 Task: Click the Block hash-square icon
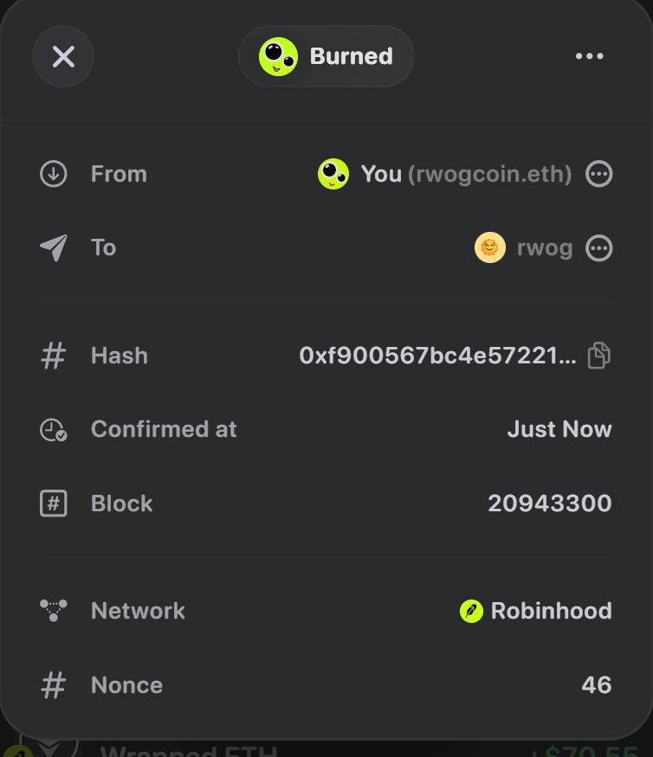coord(53,504)
